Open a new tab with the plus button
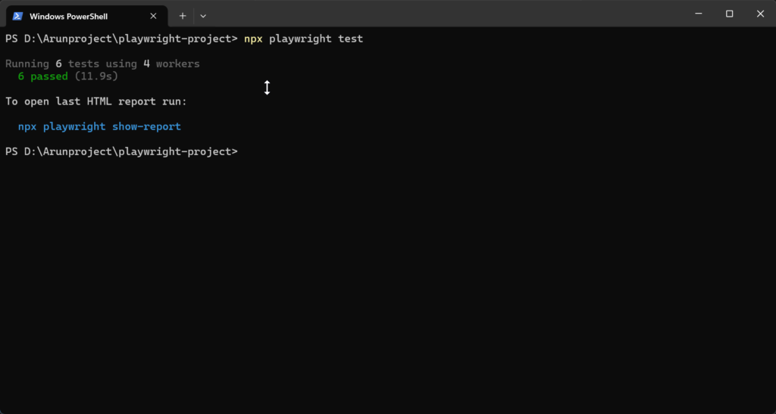 pyautogui.click(x=183, y=16)
